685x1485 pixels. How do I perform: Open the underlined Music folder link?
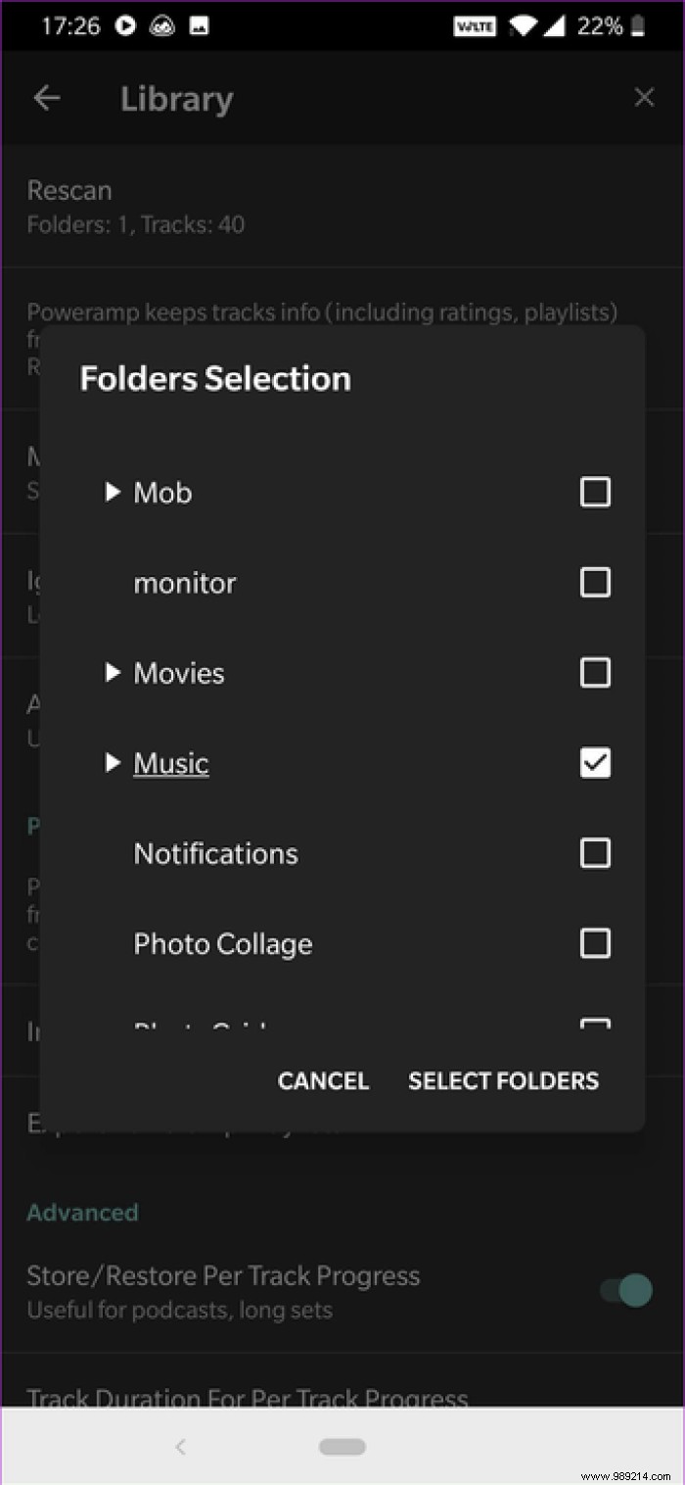coord(171,763)
